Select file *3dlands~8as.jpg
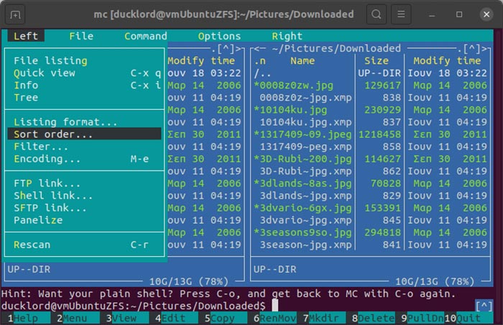This screenshot has width=503, height=325. [304, 183]
